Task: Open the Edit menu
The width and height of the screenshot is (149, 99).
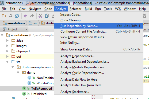Action: (13, 9)
